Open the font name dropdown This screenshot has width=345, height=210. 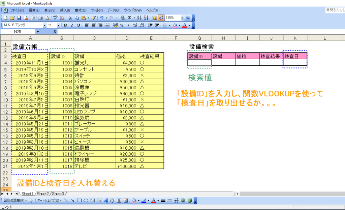(x=44, y=25)
